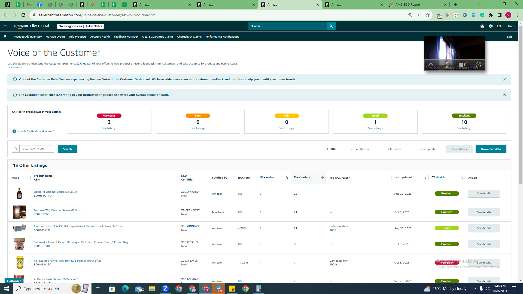Screen dimensions: 523x294
Task: Click the info icon beside How is CX Health calculated
Action: click(x=14, y=131)
